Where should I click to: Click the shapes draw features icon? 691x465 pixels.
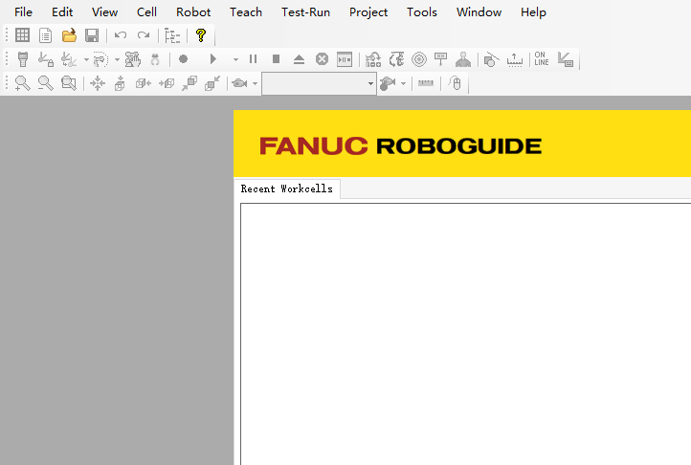491,59
